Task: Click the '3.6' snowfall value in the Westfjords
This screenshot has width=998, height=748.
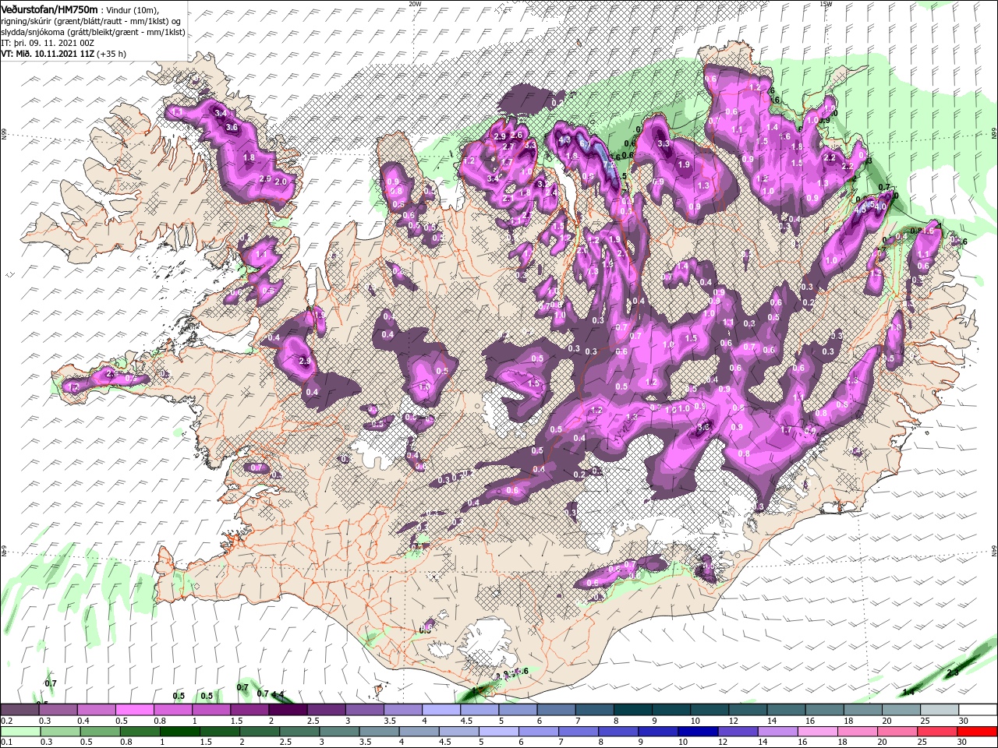Action: 231,127
